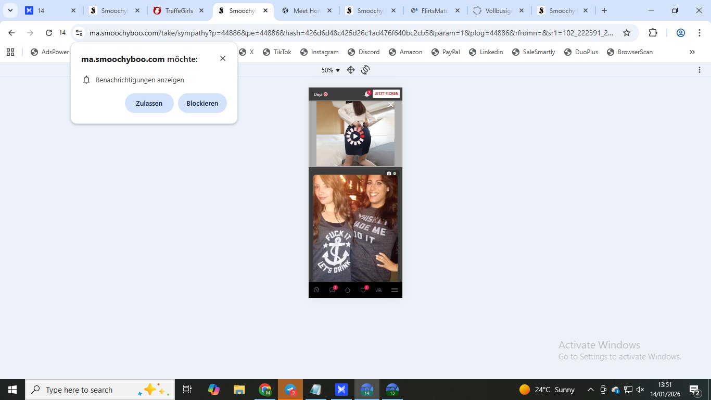This screenshot has width=711, height=400.
Task: Switch to the FlirtsMatu tab
Action: pos(434,10)
